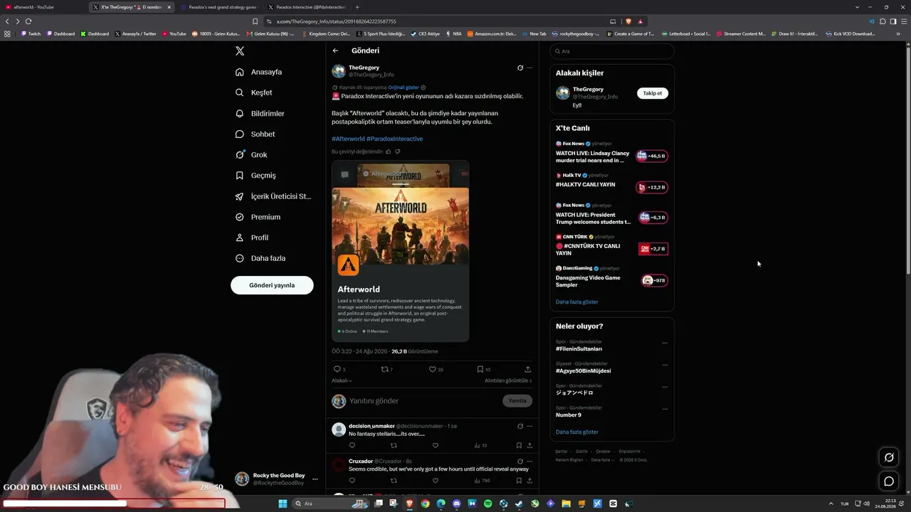
Task: Open Geçmiş bookmarks entry in sidebar
Action: pos(256,175)
